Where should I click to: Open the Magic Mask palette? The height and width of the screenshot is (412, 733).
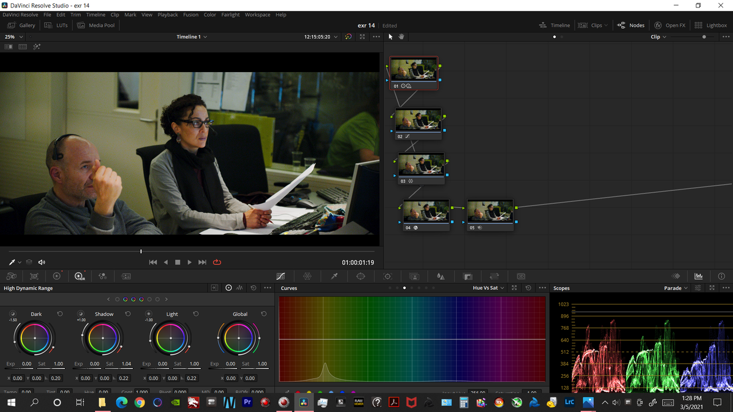pyautogui.click(x=415, y=276)
